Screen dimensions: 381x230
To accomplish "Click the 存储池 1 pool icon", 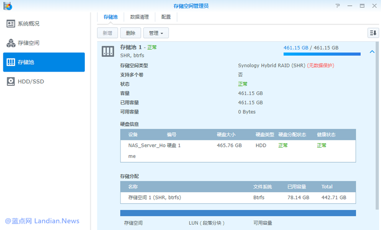I will click(108, 51).
